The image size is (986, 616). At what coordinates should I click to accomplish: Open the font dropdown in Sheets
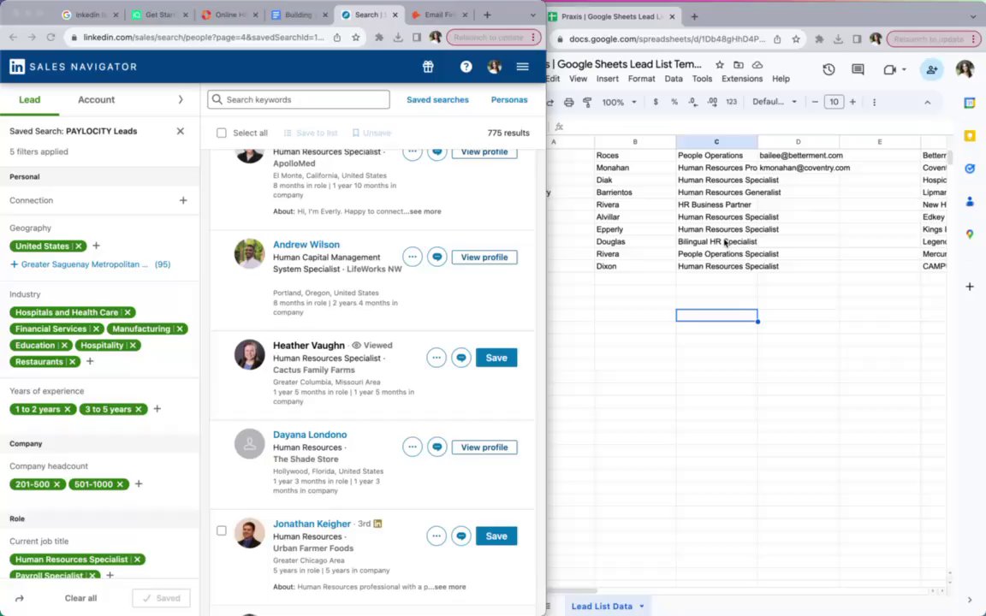click(x=775, y=102)
